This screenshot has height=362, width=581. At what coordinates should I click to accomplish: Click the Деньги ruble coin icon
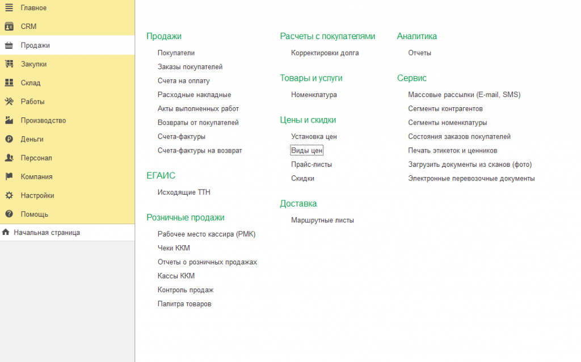9,139
